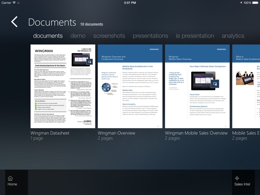The width and height of the screenshot is (260, 195).
Task: Select the documents tab
Action: (48, 36)
